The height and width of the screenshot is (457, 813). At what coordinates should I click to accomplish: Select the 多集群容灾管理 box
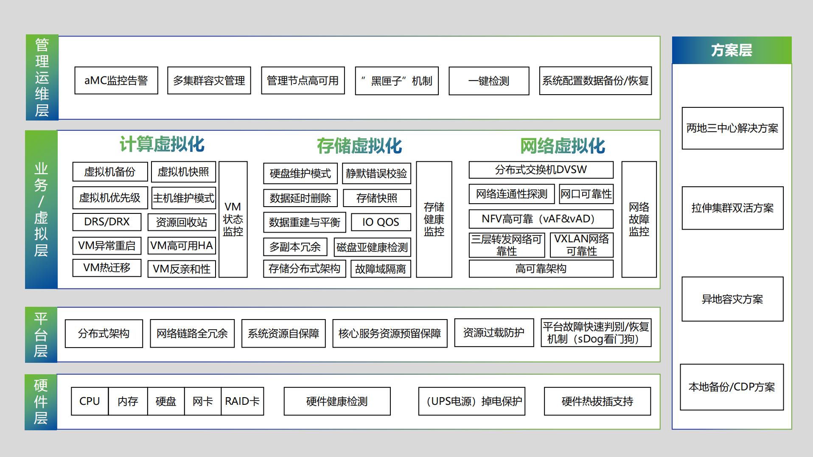click(x=209, y=81)
